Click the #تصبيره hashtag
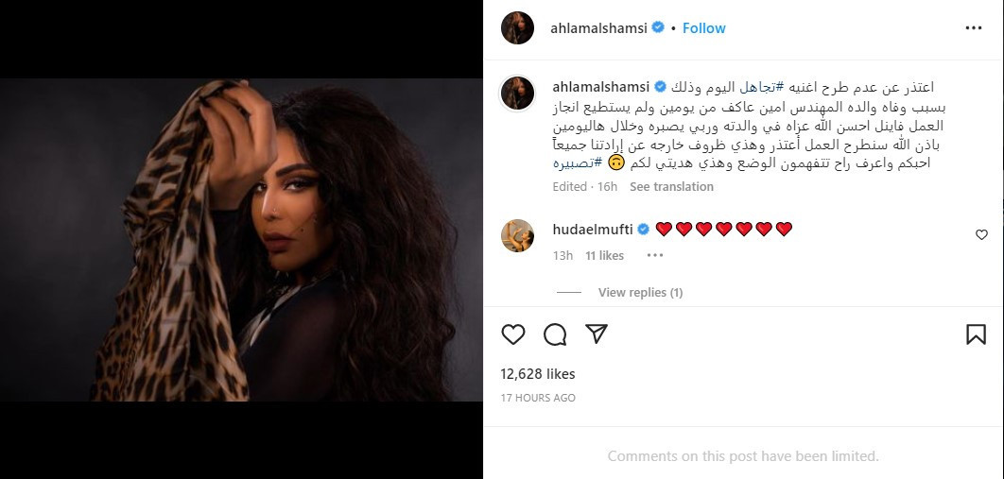The width and height of the screenshot is (1004, 479). tap(578, 163)
